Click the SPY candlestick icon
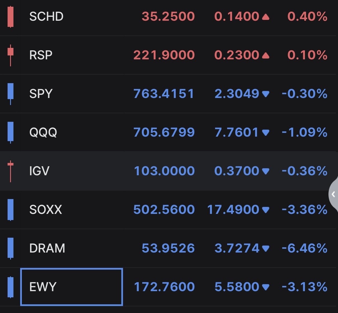The image size is (338, 313). tap(10, 94)
